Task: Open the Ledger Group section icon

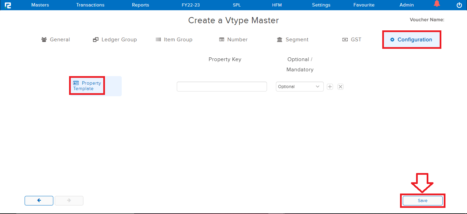Action: 95,39
